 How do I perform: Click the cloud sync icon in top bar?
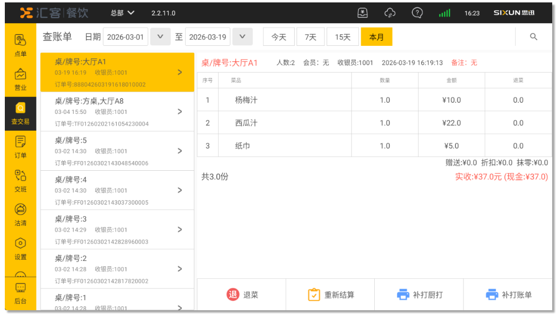pyautogui.click(x=390, y=13)
